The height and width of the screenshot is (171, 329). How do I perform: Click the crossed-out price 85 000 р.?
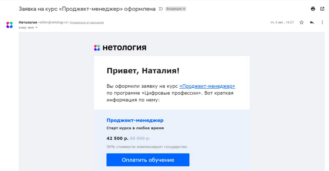[140, 138]
